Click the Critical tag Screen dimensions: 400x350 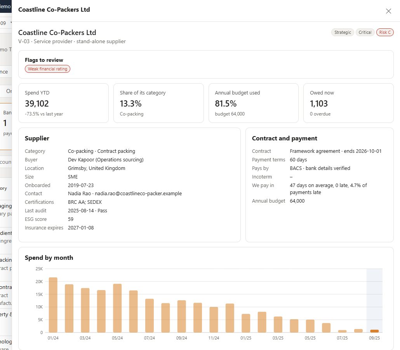(x=365, y=32)
